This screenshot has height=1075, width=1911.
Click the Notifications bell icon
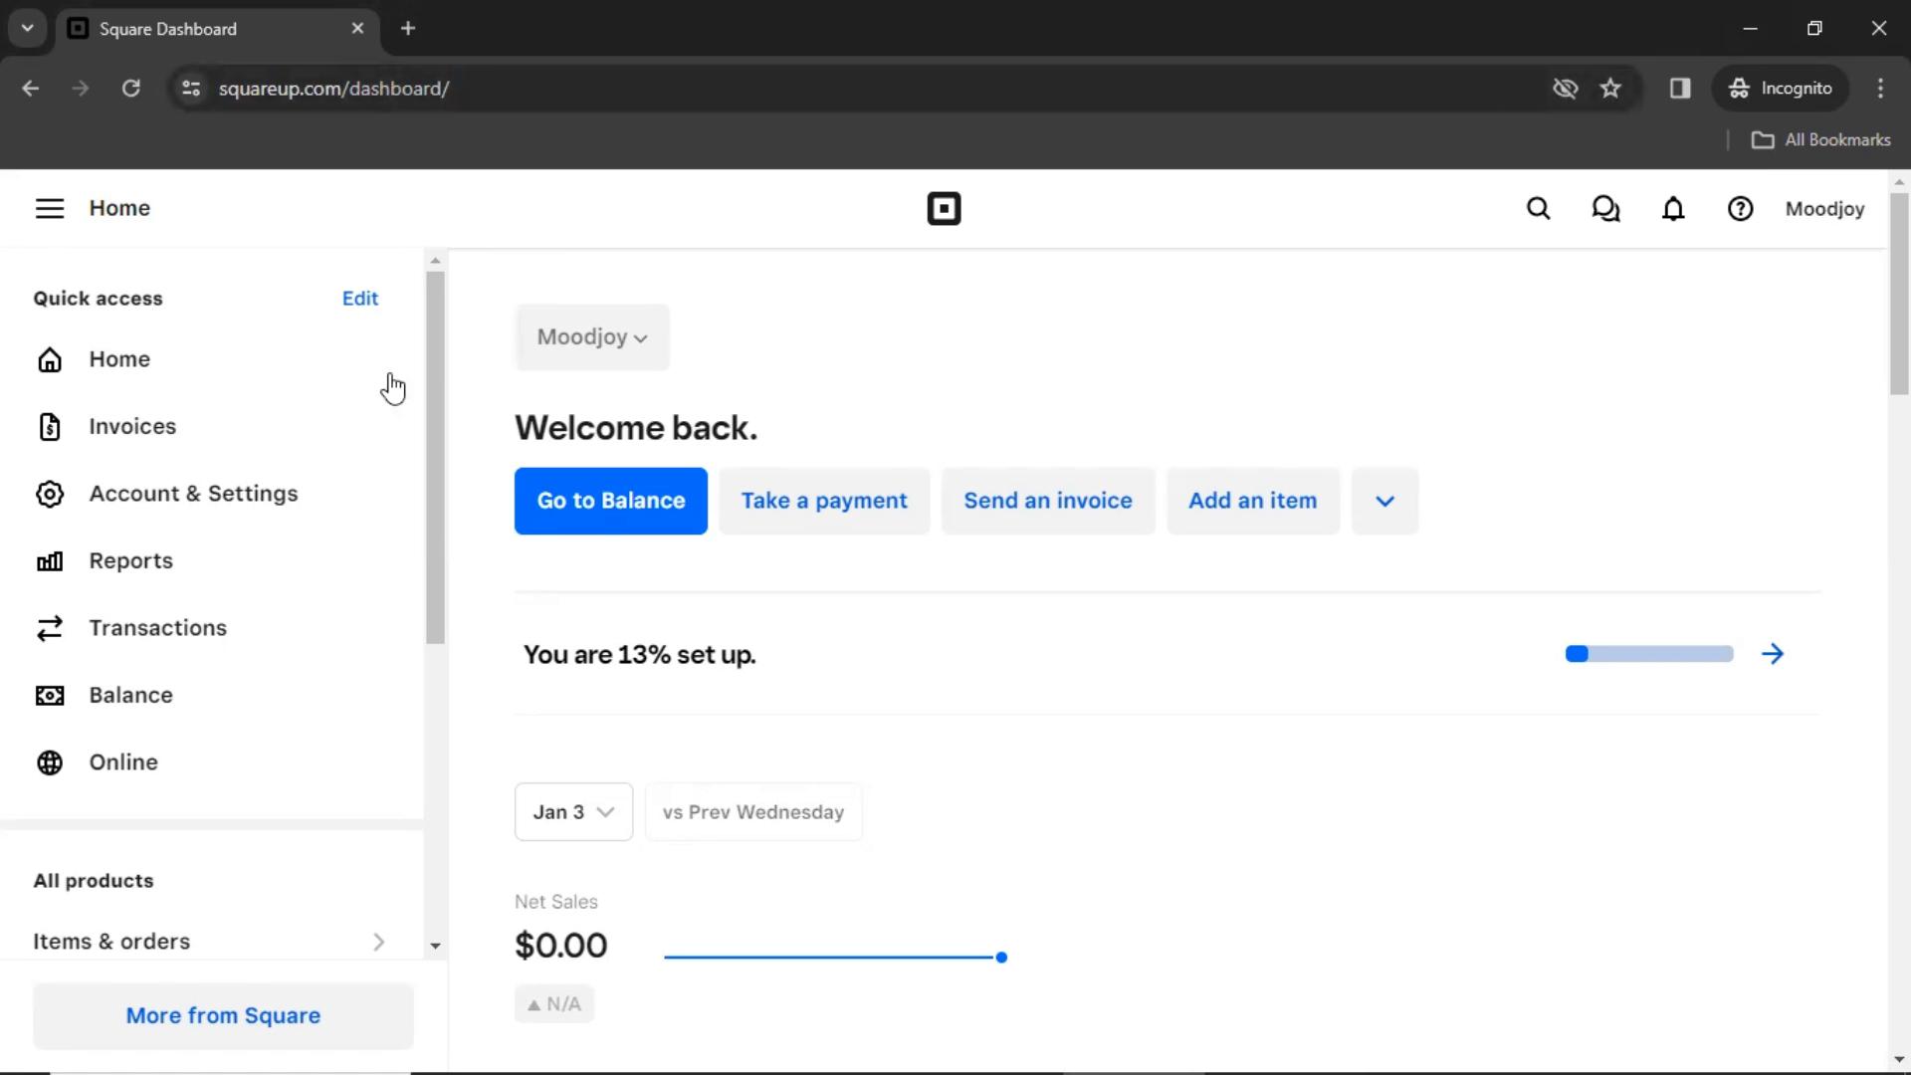(1673, 209)
